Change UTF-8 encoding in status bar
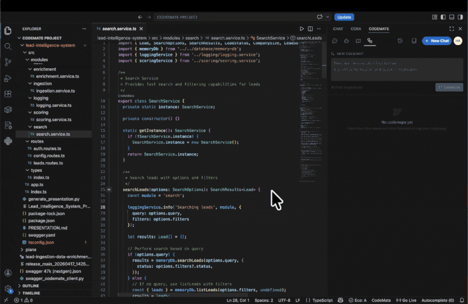 (x=284, y=300)
